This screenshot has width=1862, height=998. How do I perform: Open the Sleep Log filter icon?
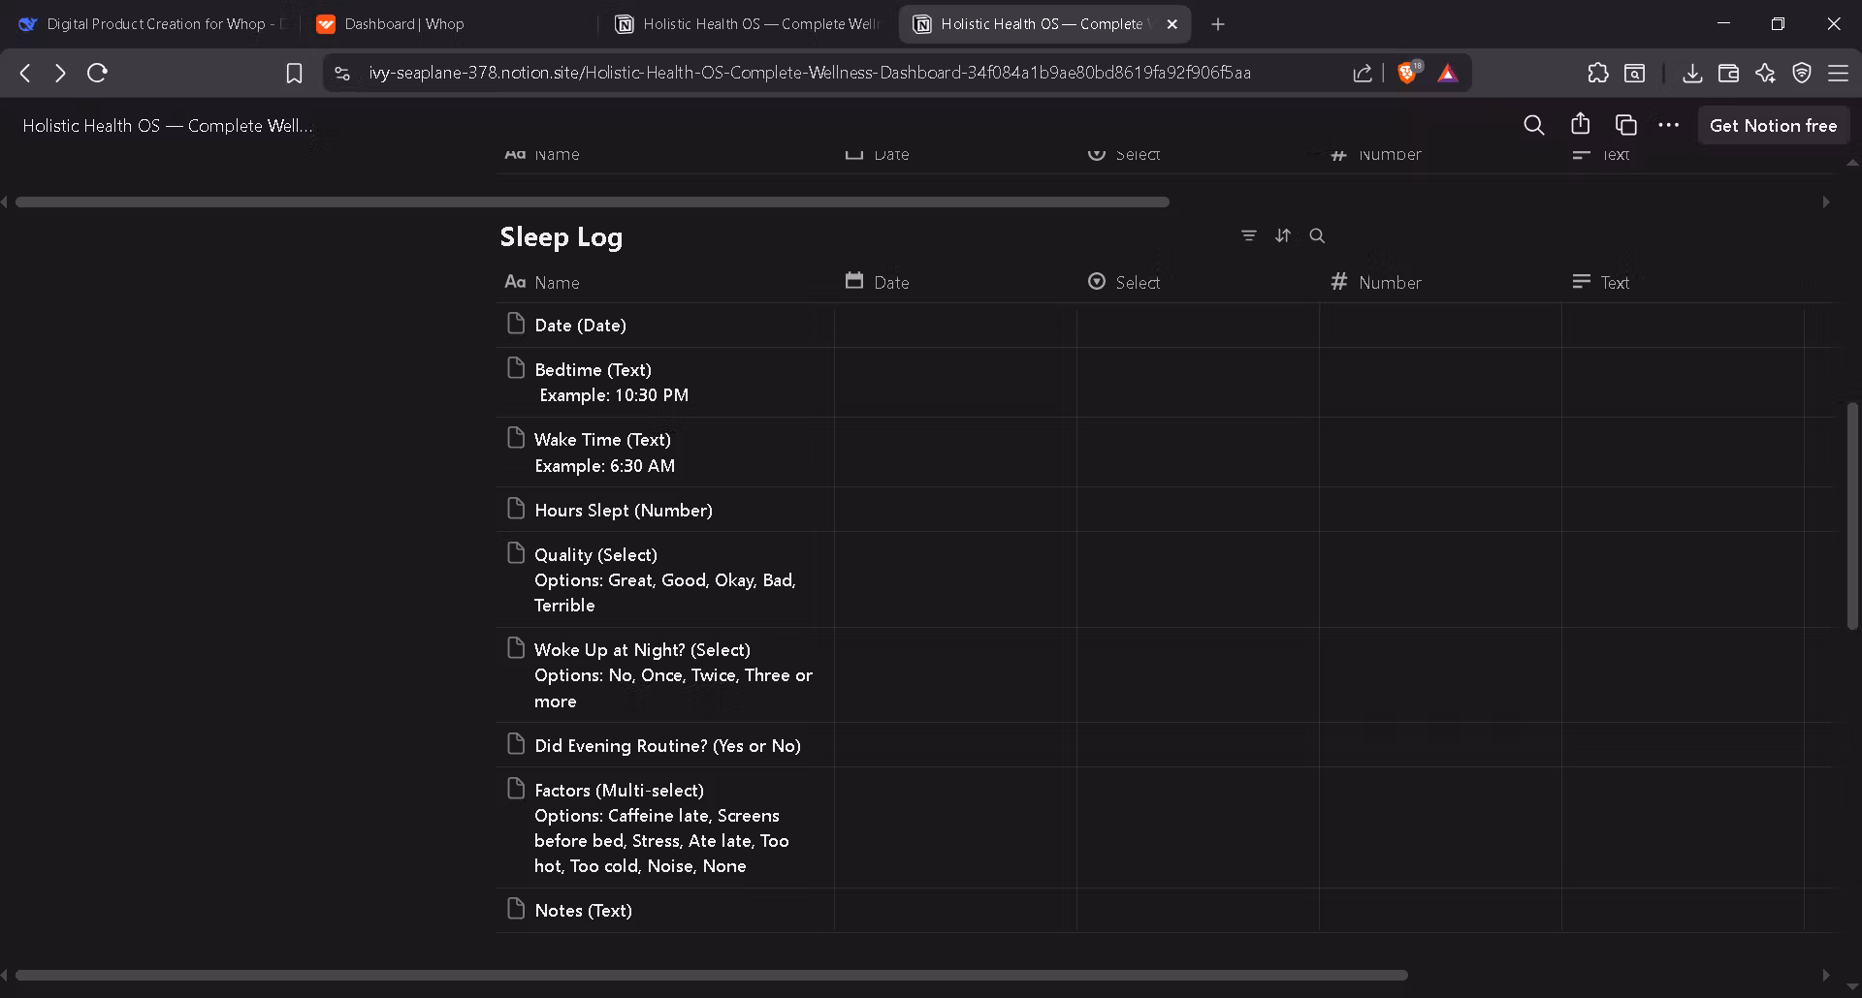1249,235
